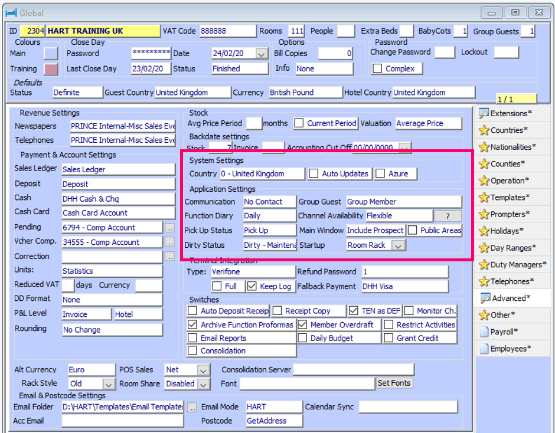Open the Telephones star item
Screen dimensions: 555x433
pyautogui.click(x=512, y=281)
